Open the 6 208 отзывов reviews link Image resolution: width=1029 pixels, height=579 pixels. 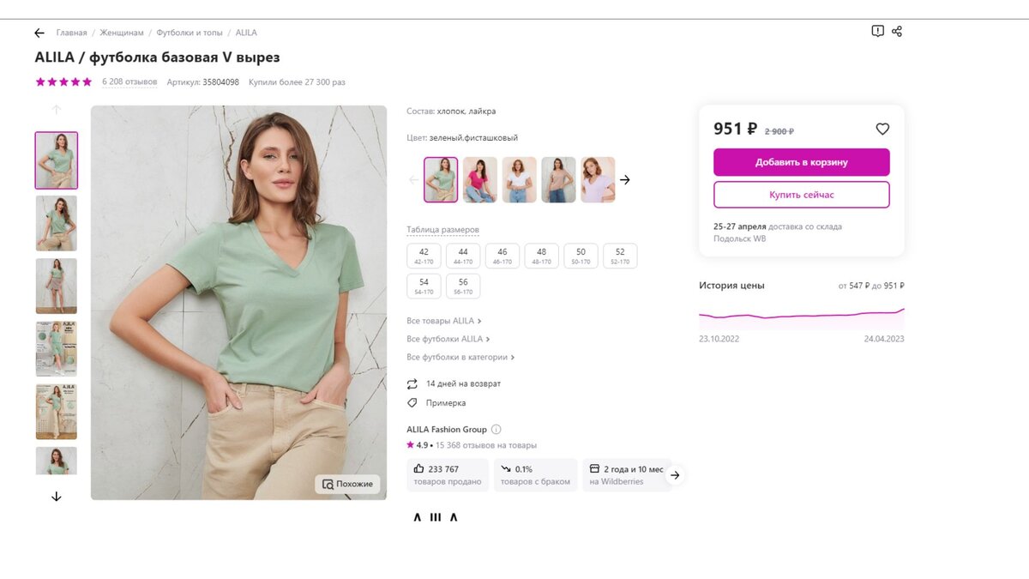[x=129, y=82]
